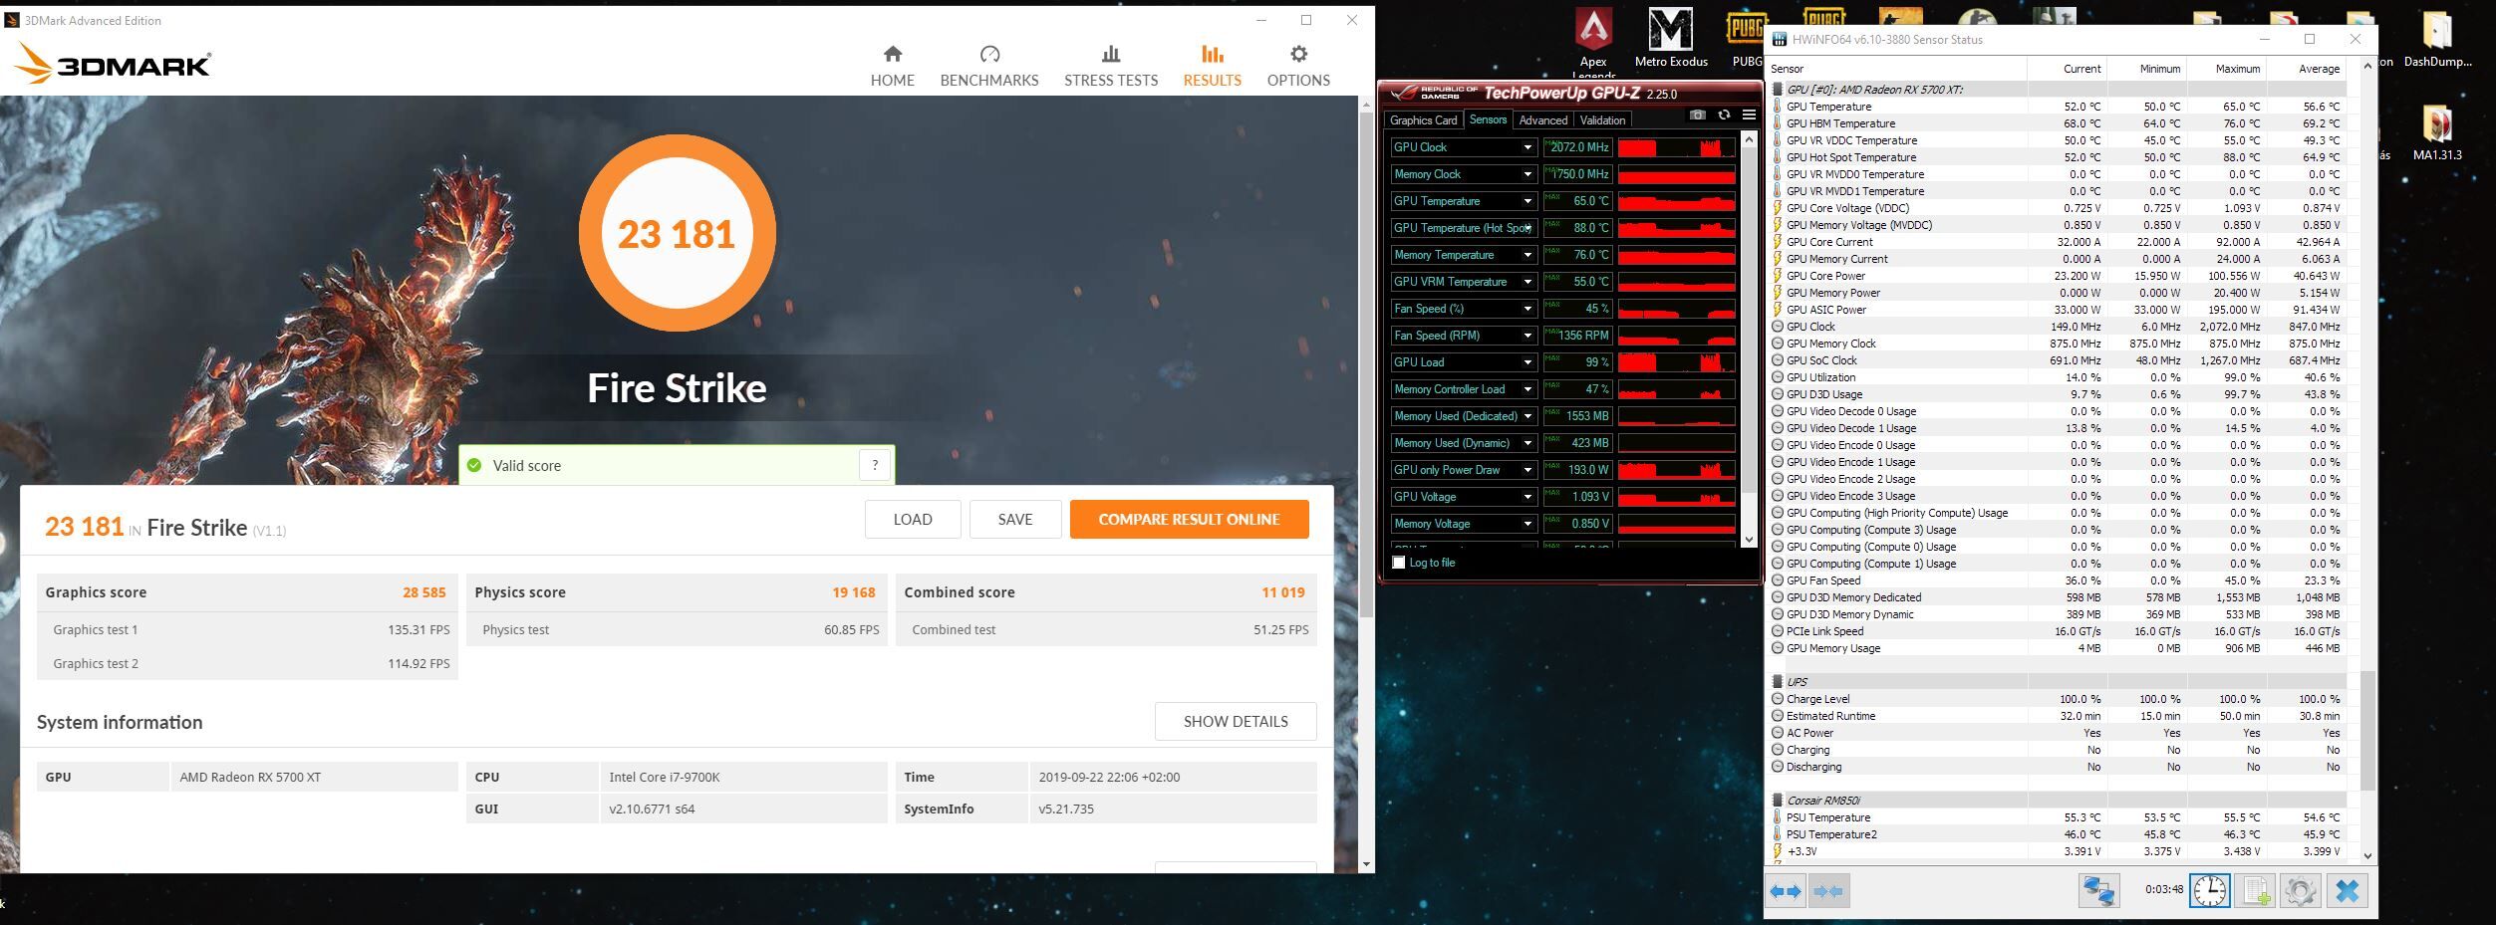
Task: Open Metro Exodus desktop shortcut
Action: click(x=1671, y=38)
